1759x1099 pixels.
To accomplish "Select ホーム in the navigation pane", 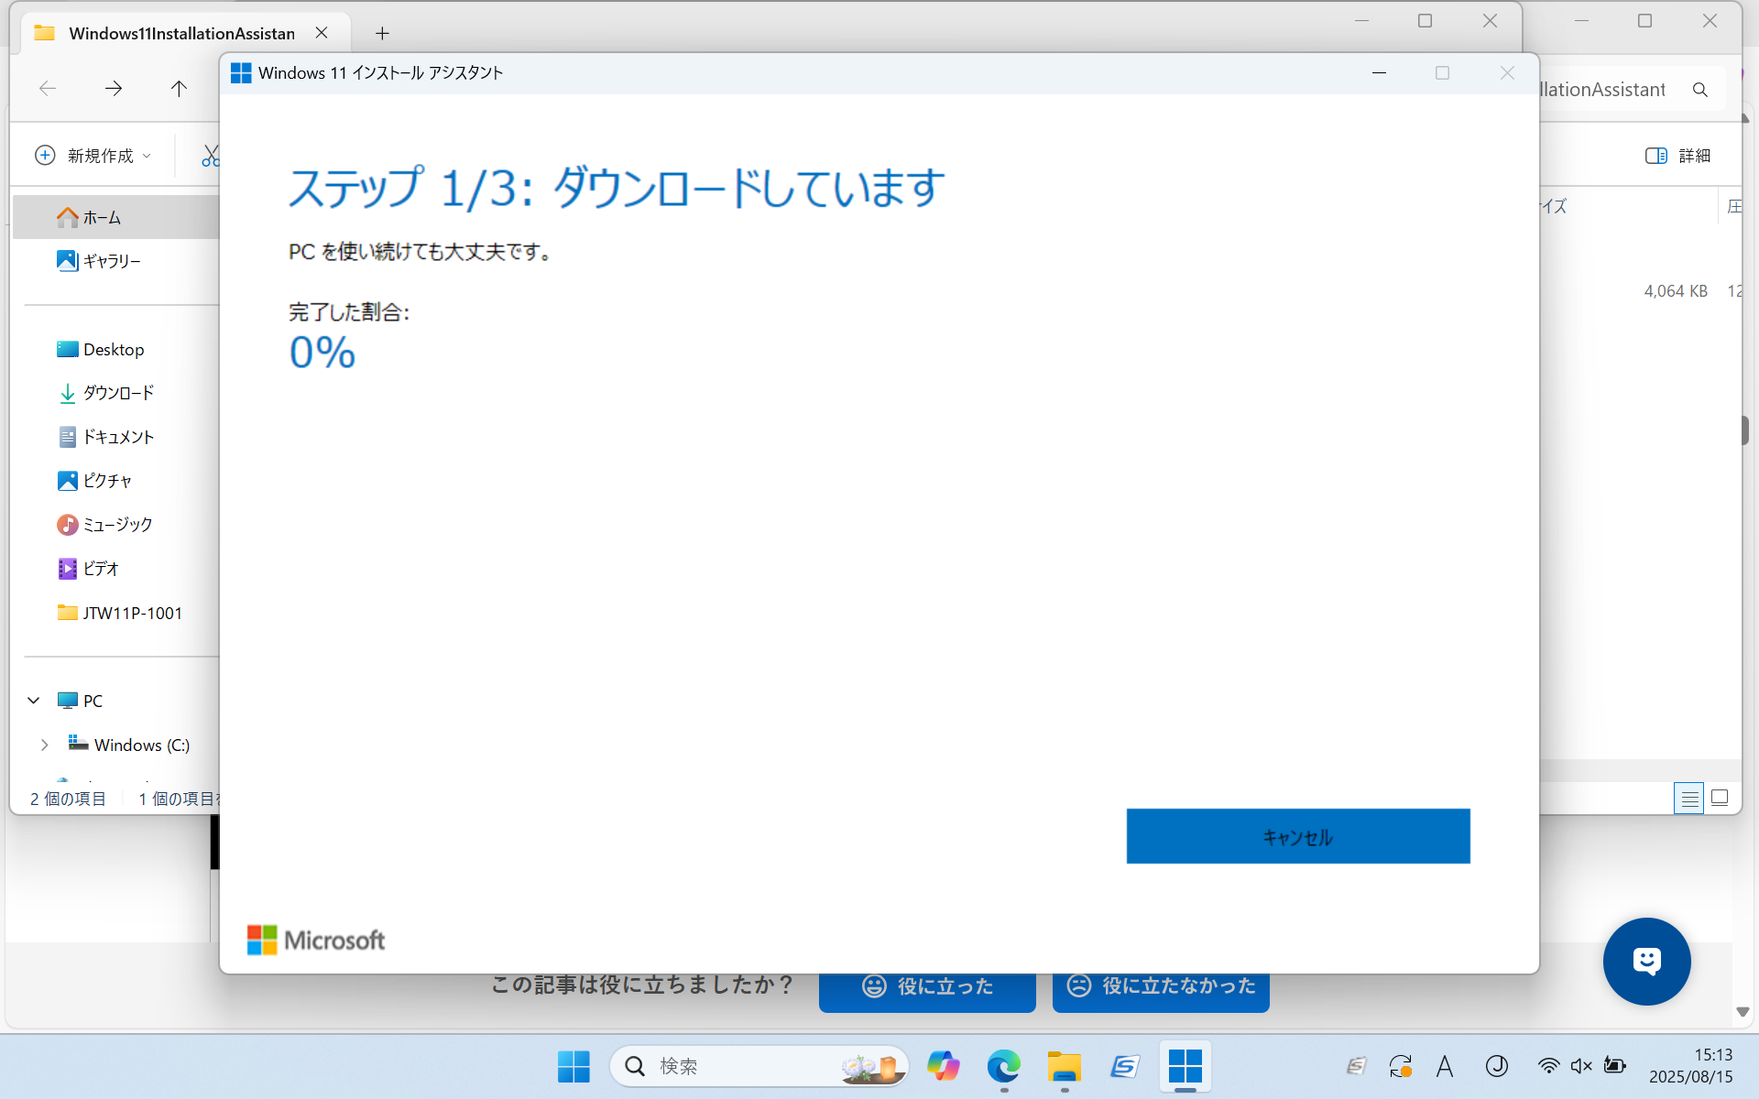I will 101,217.
